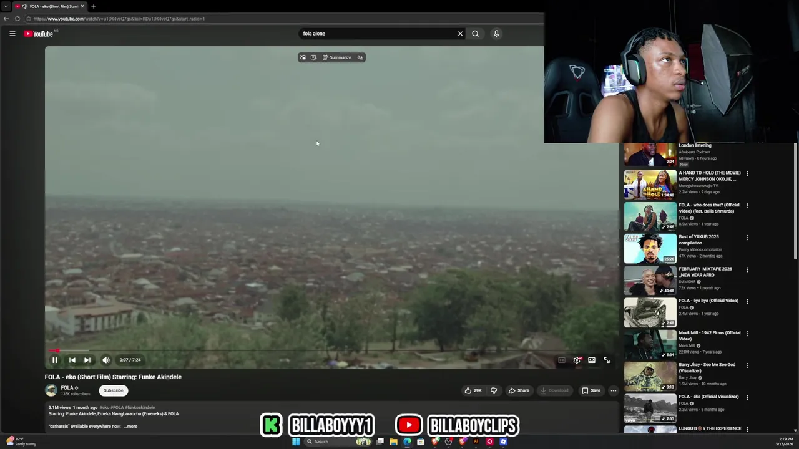Open 'FEBRUARY MIXTAPE 2026' thumbnail
Viewport: 799px width, 449px height.
pos(650,281)
